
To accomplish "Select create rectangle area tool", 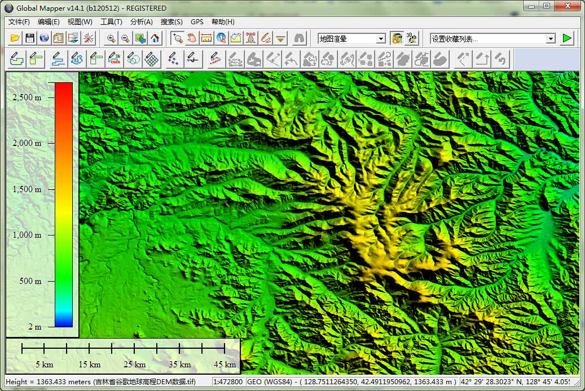I will [36, 59].
